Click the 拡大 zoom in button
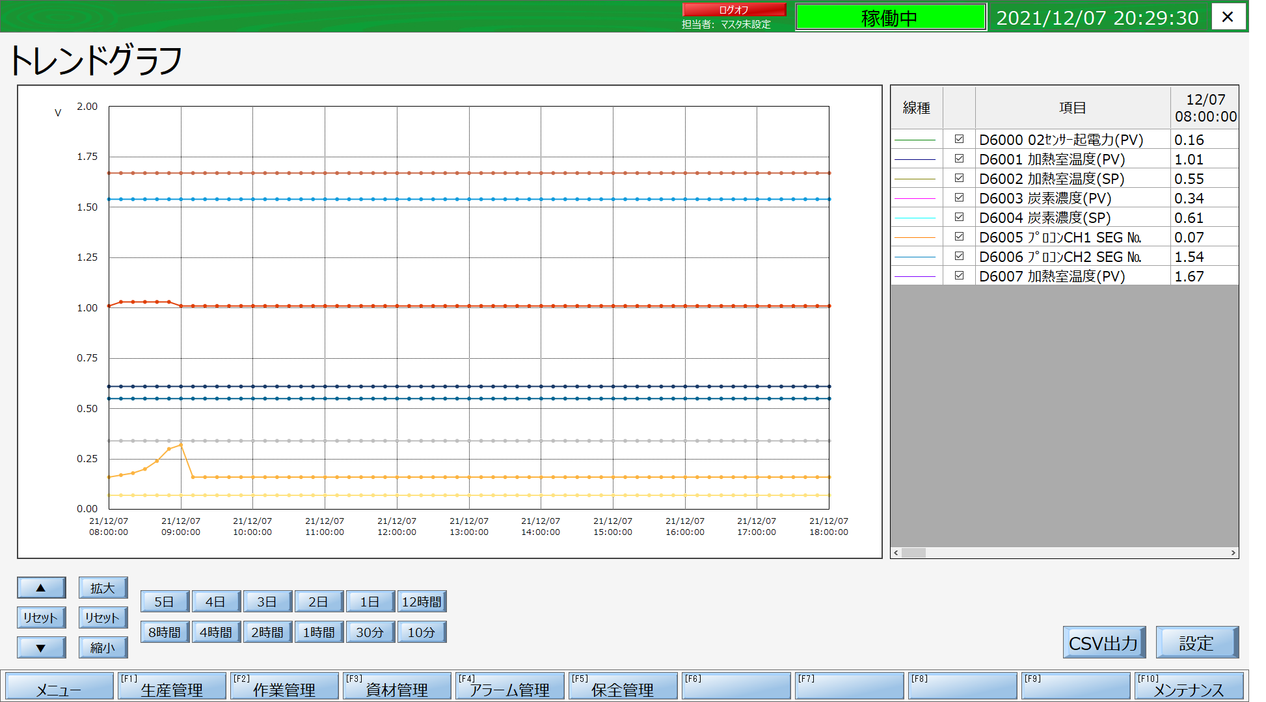 tap(103, 588)
